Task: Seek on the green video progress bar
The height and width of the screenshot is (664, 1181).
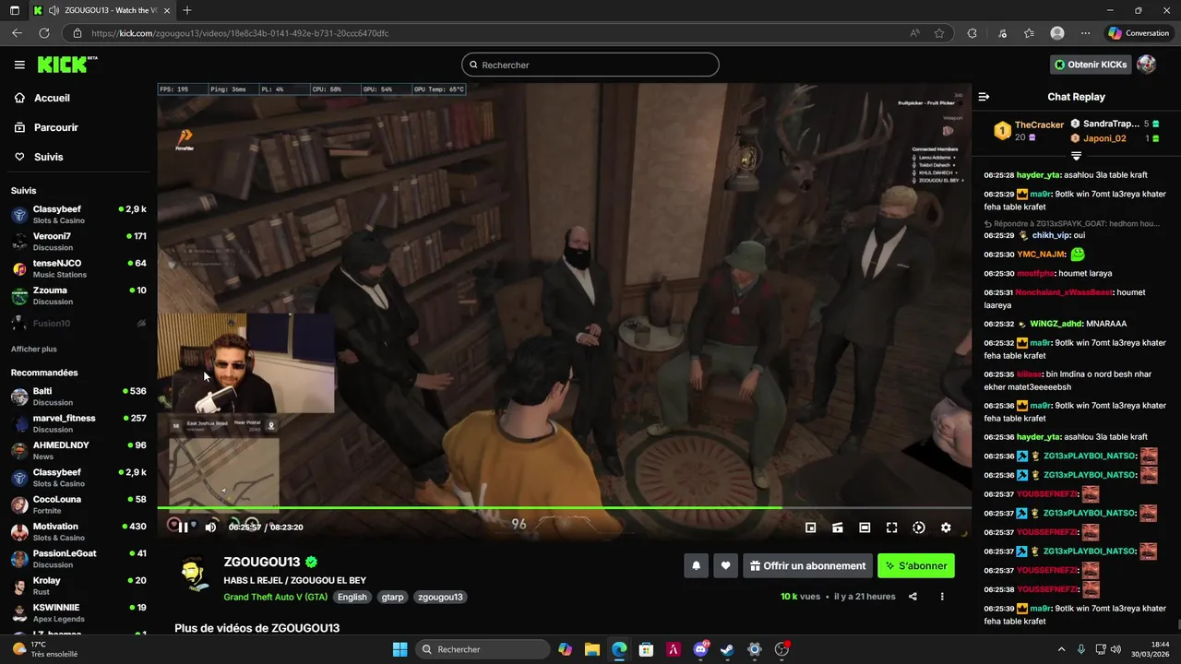Action: (564, 507)
